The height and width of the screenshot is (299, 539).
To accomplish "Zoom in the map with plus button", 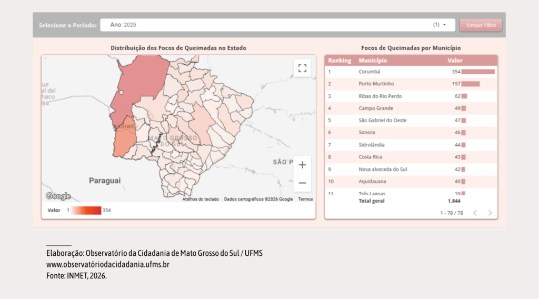I will click(302, 165).
